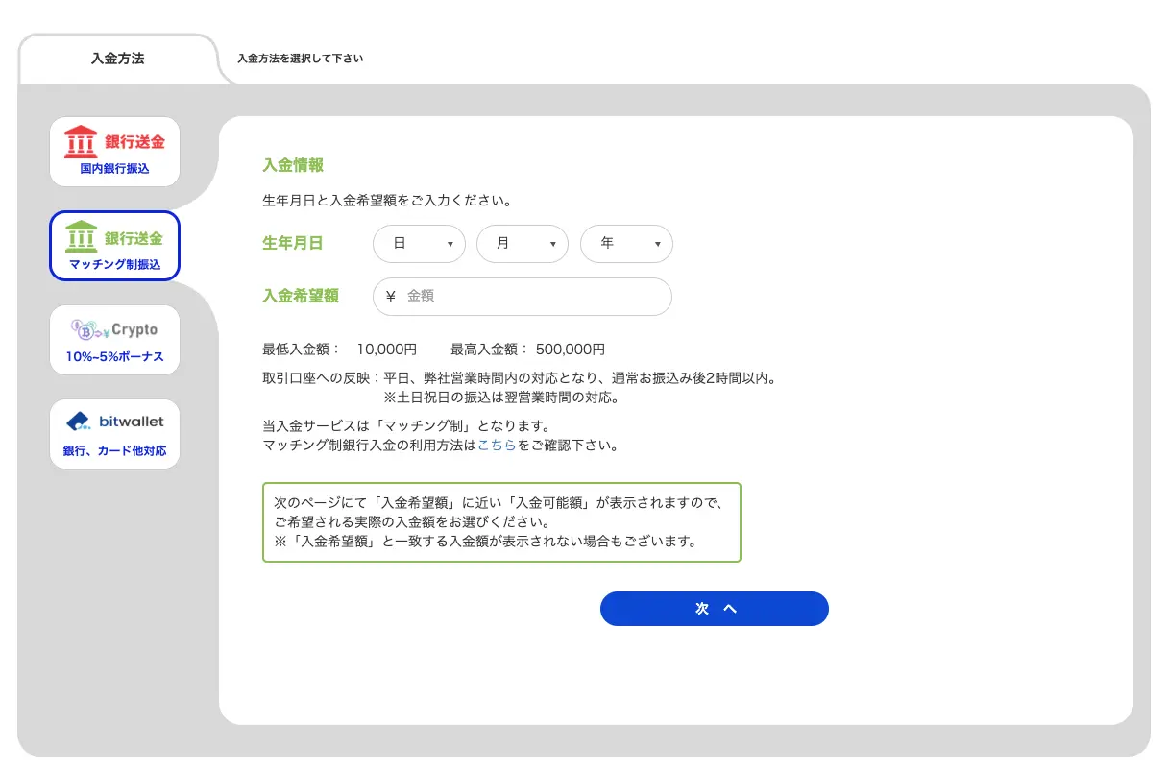Click the 銀行、カード他対応 label
1168x772 pixels.
click(114, 450)
